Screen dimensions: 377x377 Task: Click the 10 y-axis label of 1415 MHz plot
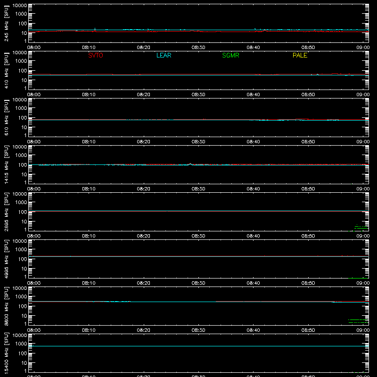pos(24,174)
